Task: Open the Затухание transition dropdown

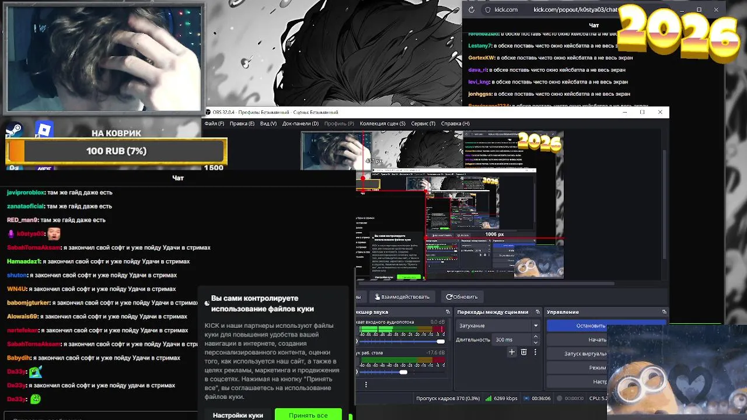Action: [498, 325]
